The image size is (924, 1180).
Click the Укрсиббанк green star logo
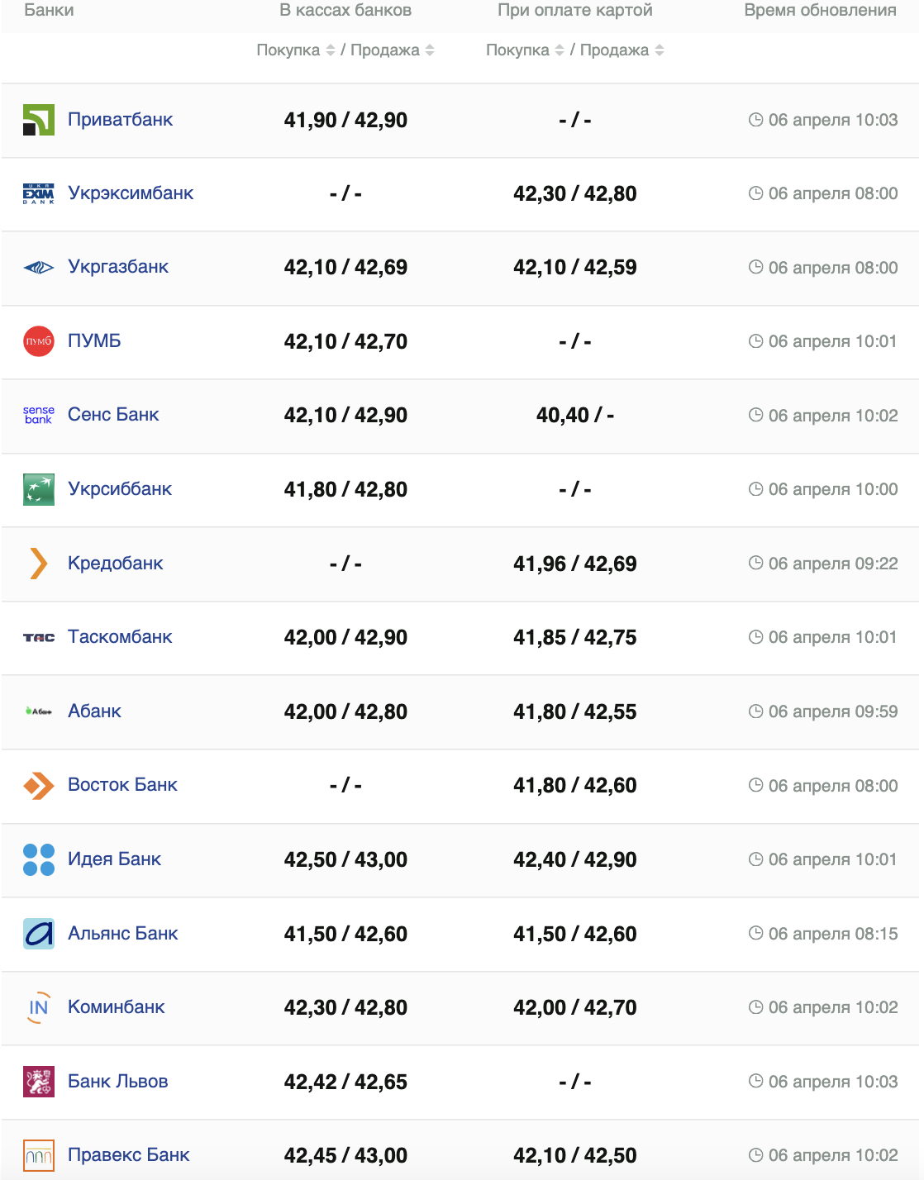pos(39,489)
